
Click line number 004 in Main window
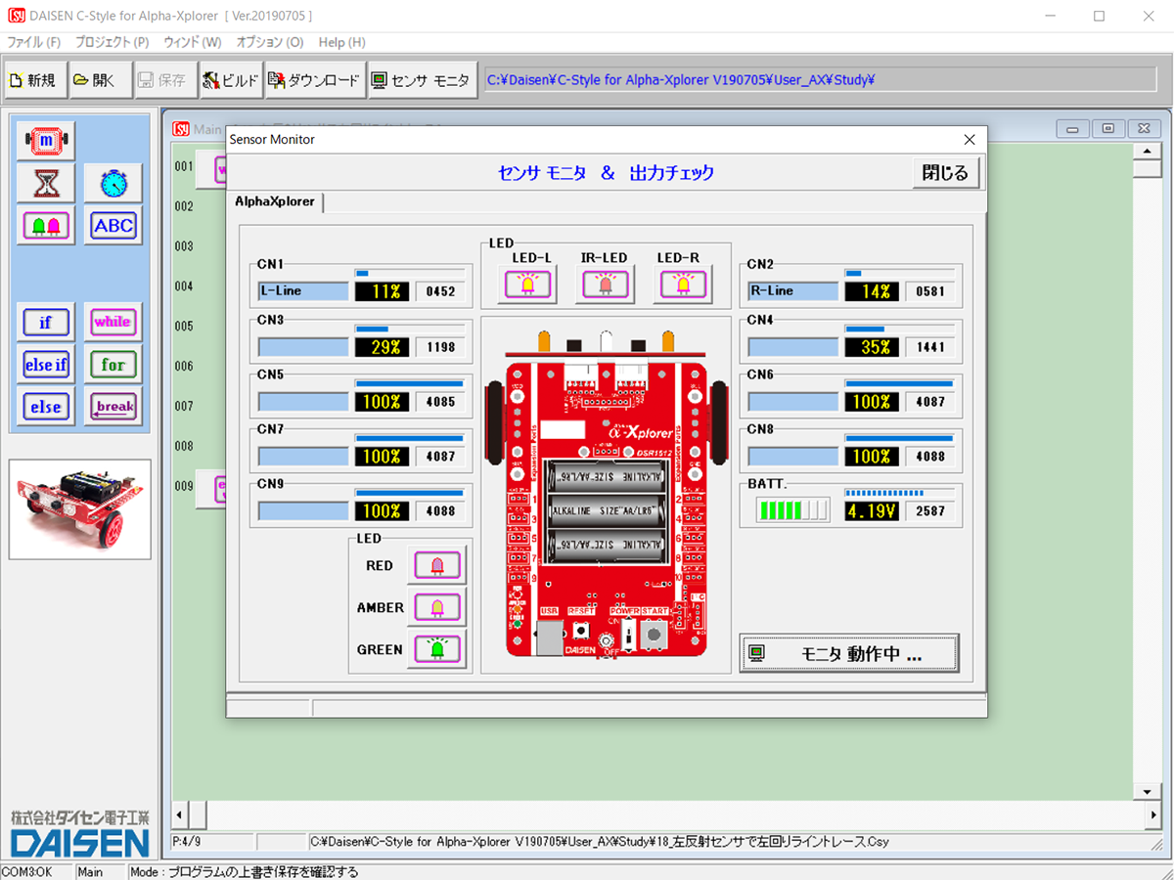pyautogui.click(x=184, y=286)
